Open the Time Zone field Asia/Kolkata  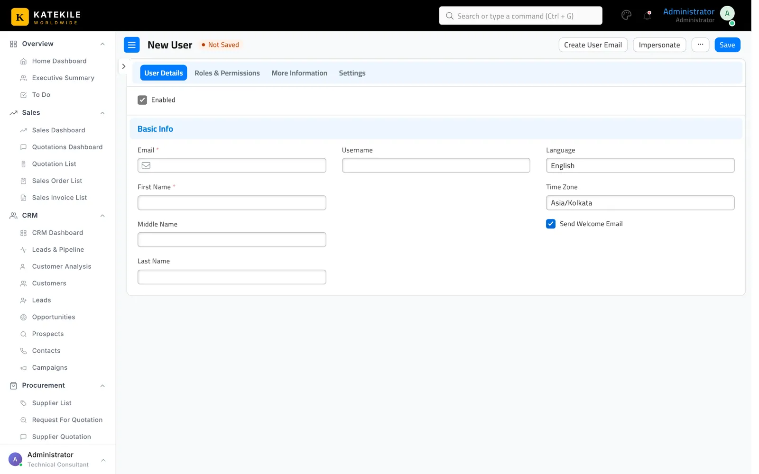pos(640,203)
